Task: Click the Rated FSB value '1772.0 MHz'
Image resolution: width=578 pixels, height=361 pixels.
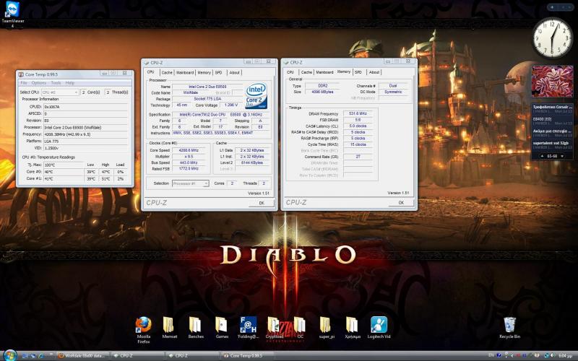Action: click(x=190, y=169)
